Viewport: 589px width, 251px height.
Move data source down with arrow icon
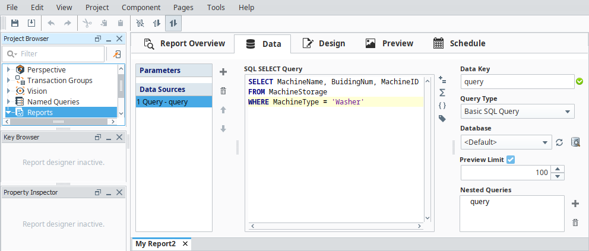coord(223,129)
